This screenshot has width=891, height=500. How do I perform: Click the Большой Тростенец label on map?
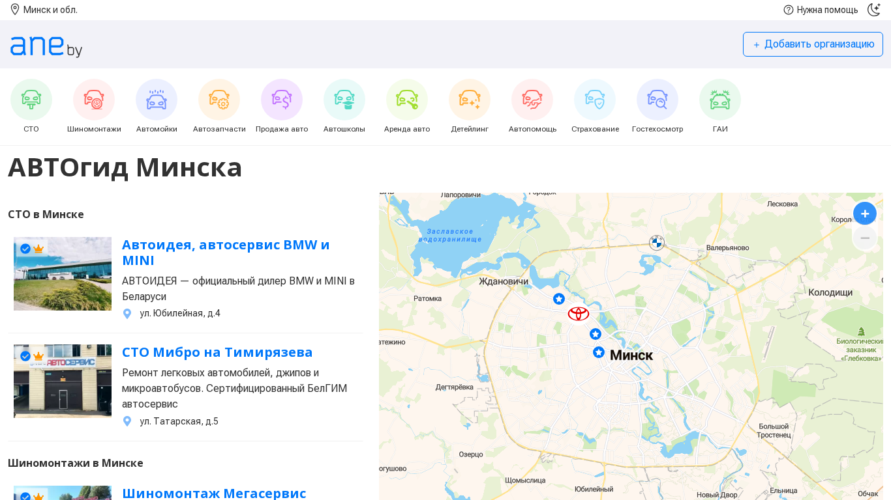tap(775, 430)
